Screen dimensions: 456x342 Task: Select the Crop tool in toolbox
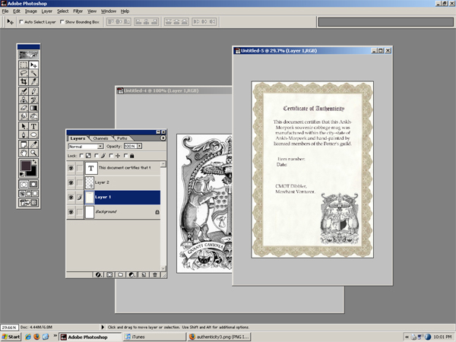pos(24,82)
